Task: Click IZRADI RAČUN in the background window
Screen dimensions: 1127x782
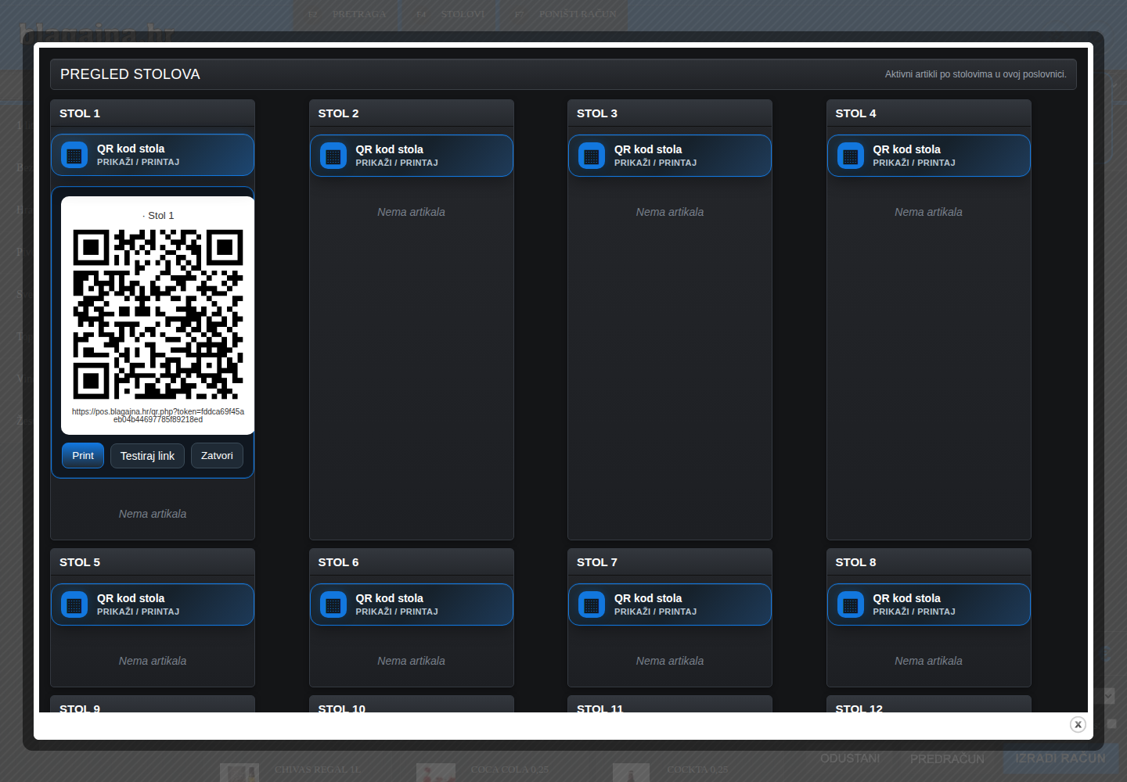Action: click(x=1060, y=759)
